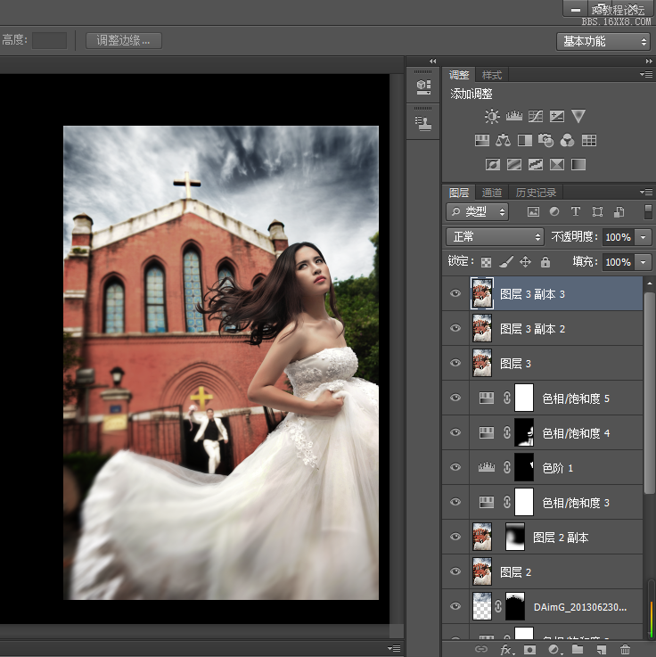The height and width of the screenshot is (657, 656).
Task: Select the 图层 2 layer thumbnail
Action: point(482,571)
